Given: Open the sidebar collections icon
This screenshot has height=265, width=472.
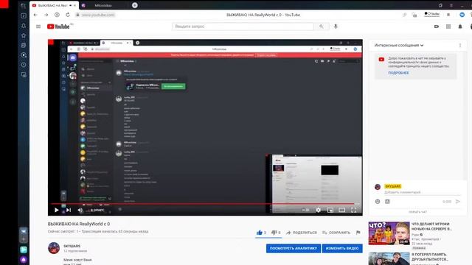Looking at the screenshot, I should (x=24, y=46).
